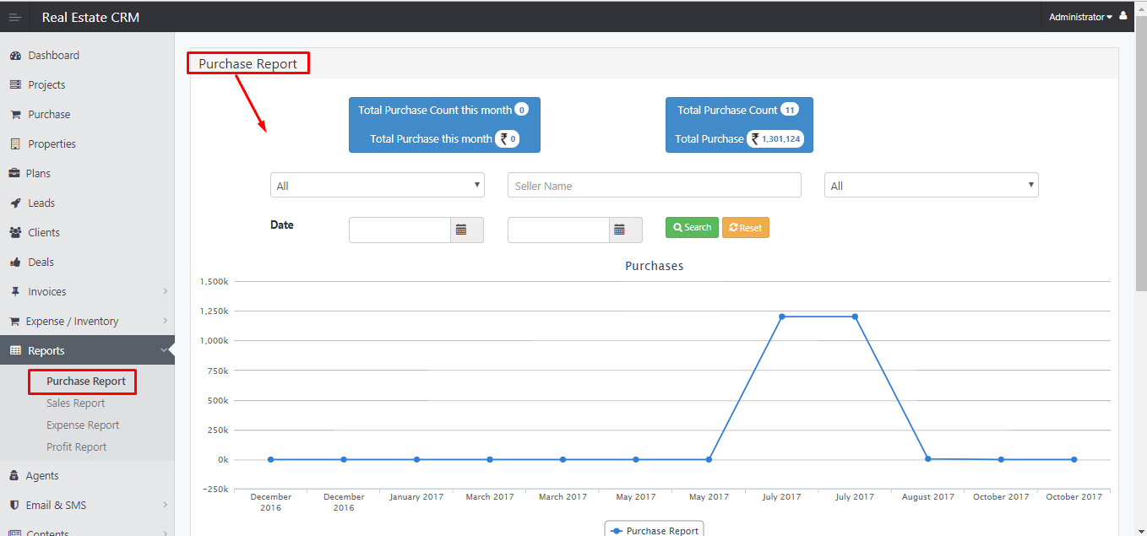Click the August 2017 chart data point
The width and height of the screenshot is (1147, 536).
(x=928, y=459)
